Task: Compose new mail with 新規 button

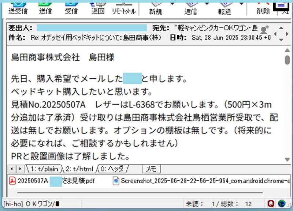Action: pyautogui.click(x=156, y=8)
